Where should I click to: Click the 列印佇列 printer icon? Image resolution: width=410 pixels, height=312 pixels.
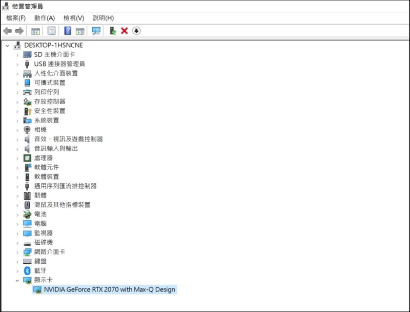27,92
